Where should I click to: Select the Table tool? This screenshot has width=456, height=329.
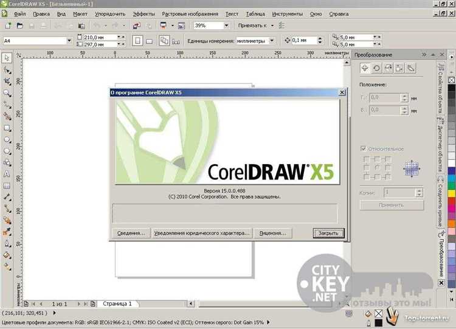click(7, 185)
